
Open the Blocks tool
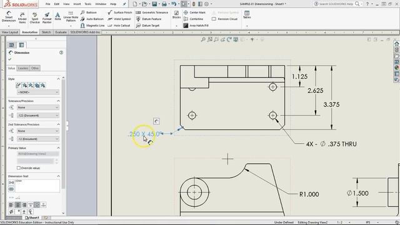click(x=176, y=15)
